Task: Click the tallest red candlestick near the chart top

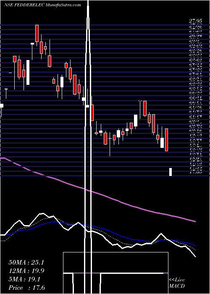Action: pyautogui.click(x=37, y=33)
